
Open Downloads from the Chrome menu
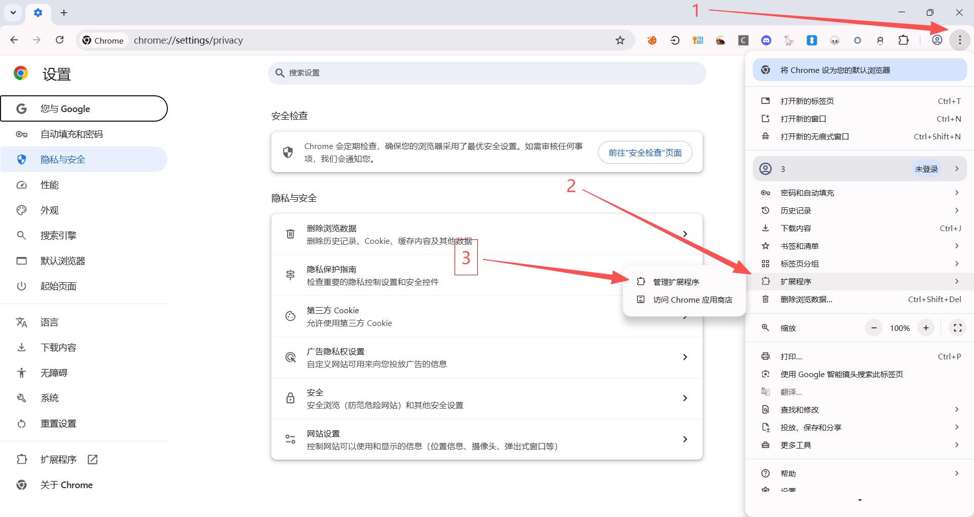pos(860,228)
